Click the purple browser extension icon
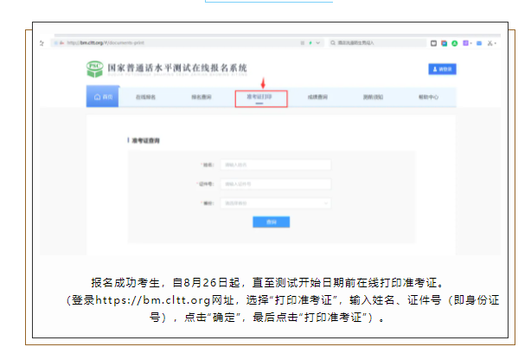Image resolution: width=531 pixels, height=347 pixels. click(x=465, y=42)
